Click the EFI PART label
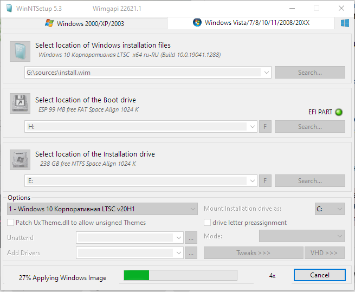This screenshot has width=355, height=292. [x=320, y=112]
